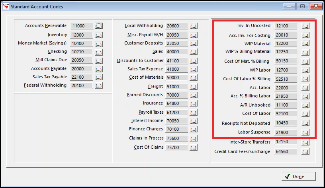Open lookup button next to Sales 40000
This screenshot has height=188, width=325.
point(194,52)
